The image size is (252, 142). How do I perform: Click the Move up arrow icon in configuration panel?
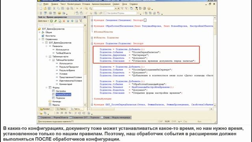pyautogui.click(x=68, y=21)
